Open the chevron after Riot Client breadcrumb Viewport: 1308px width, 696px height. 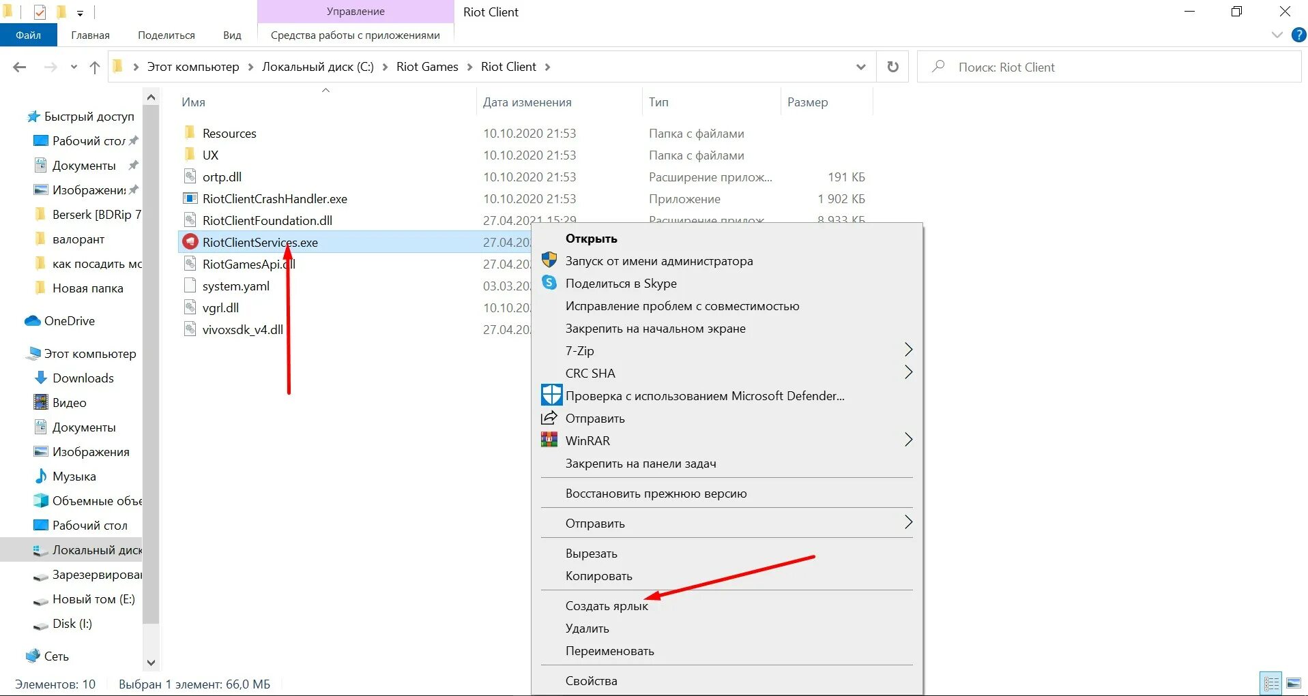(547, 67)
